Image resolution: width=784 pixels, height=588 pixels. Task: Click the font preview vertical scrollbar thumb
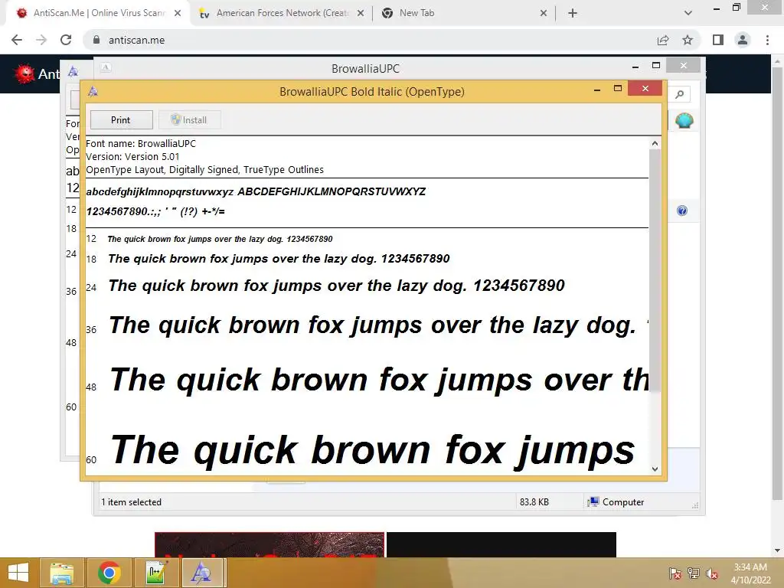point(655,270)
